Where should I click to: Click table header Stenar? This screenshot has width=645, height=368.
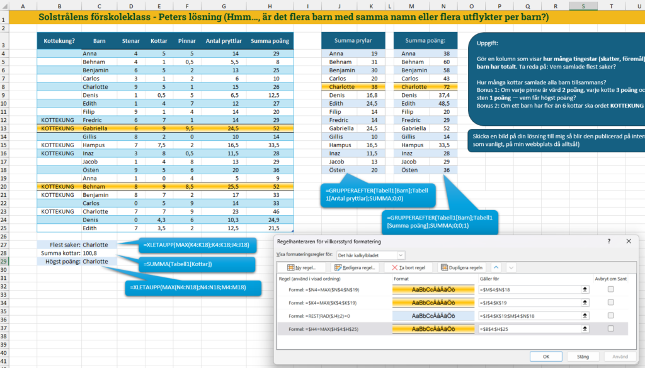(131, 41)
